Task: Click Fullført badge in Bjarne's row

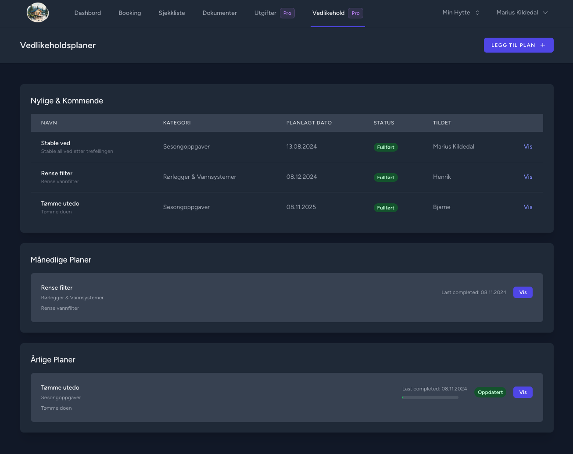Action: pyautogui.click(x=386, y=208)
